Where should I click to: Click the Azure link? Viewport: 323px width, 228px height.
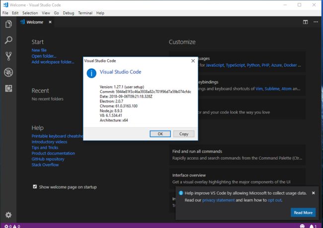(x=276, y=65)
